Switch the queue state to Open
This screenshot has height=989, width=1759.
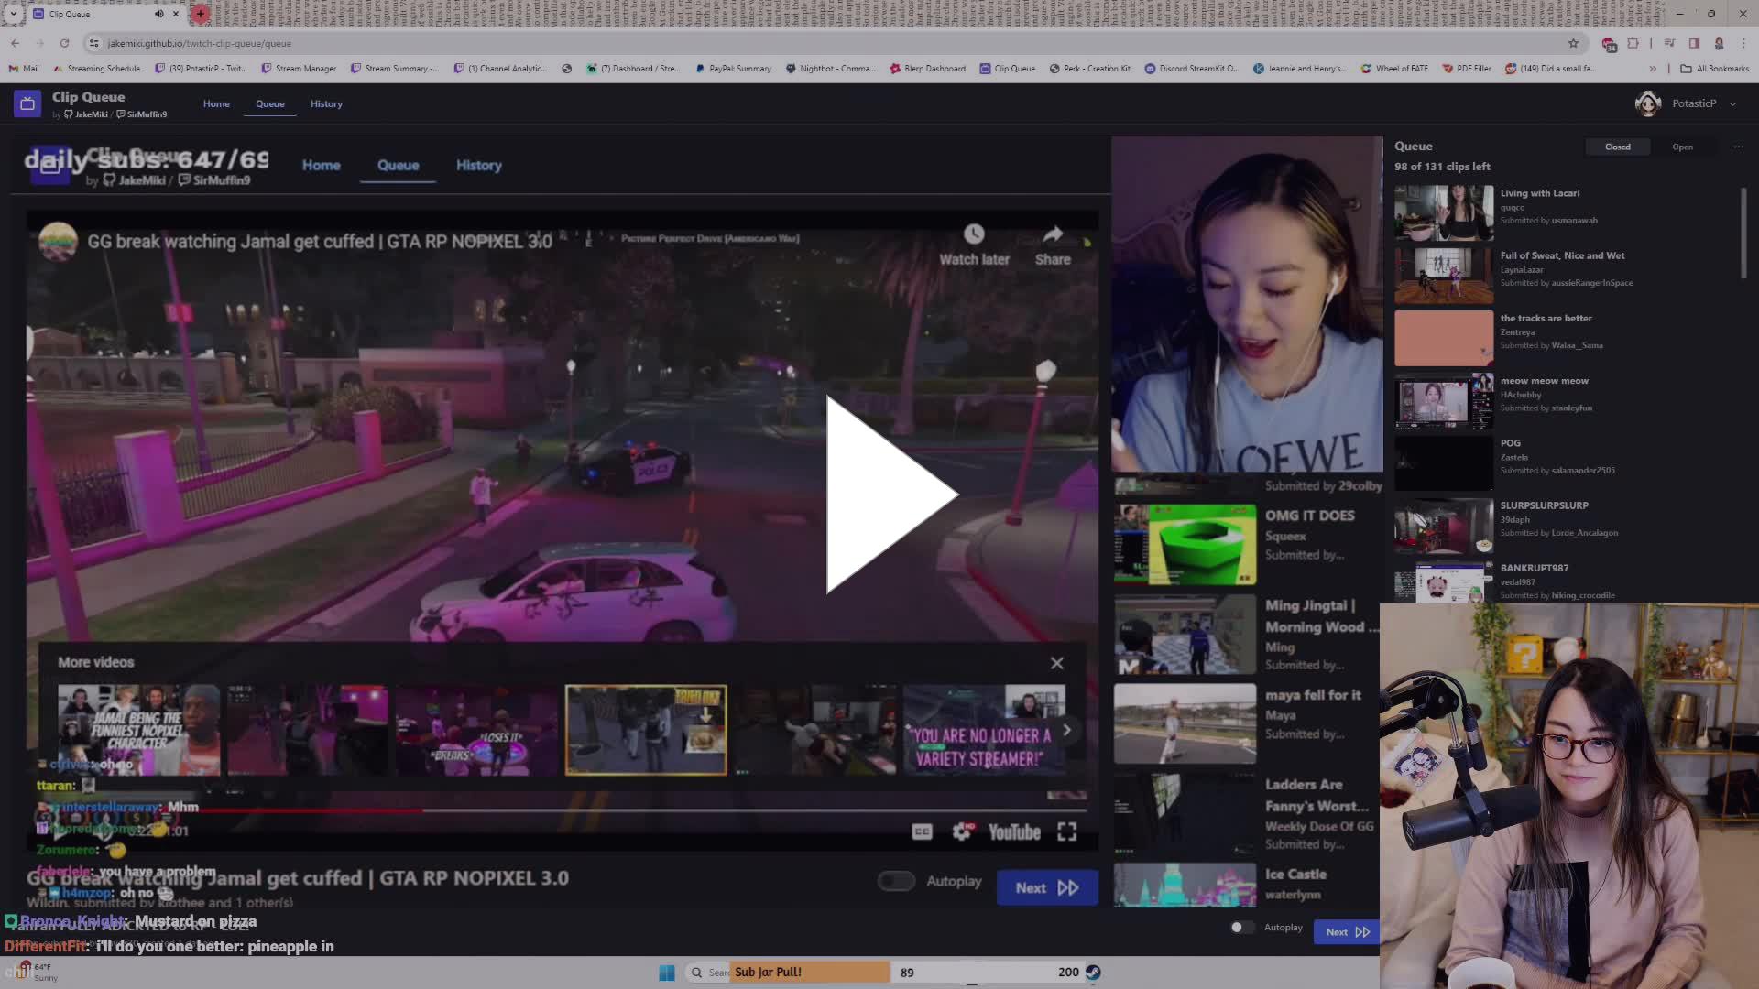1682,147
